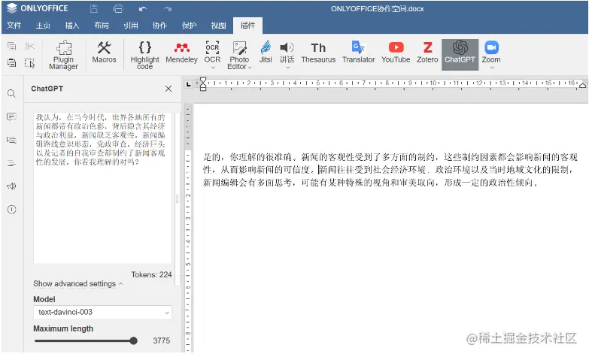589x357 pixels.
Task: Switch to the 协作 tab
Action: pyautogui.click(x=159, y=26)
